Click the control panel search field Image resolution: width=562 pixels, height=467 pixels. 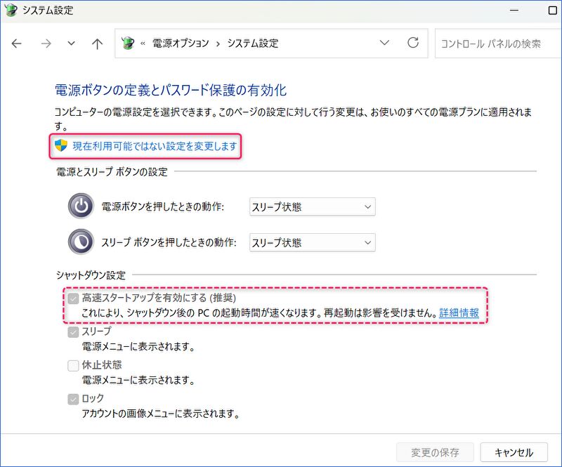click(495, 44)
